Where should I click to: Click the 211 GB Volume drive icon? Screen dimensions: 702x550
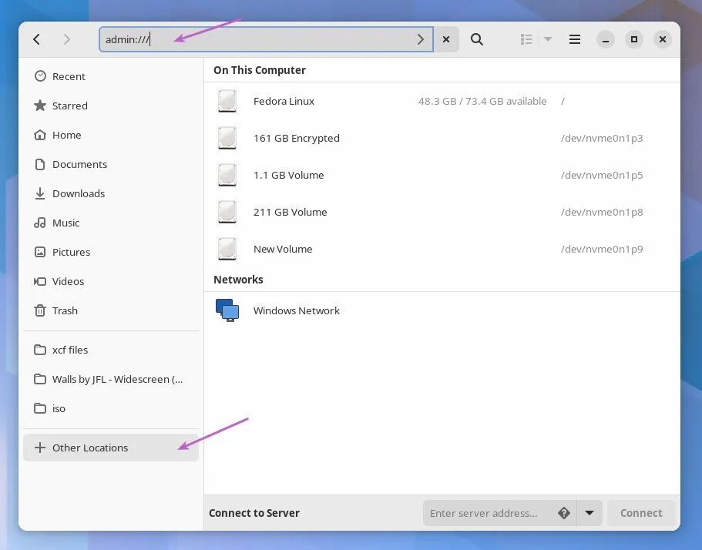tap(227, 212)
